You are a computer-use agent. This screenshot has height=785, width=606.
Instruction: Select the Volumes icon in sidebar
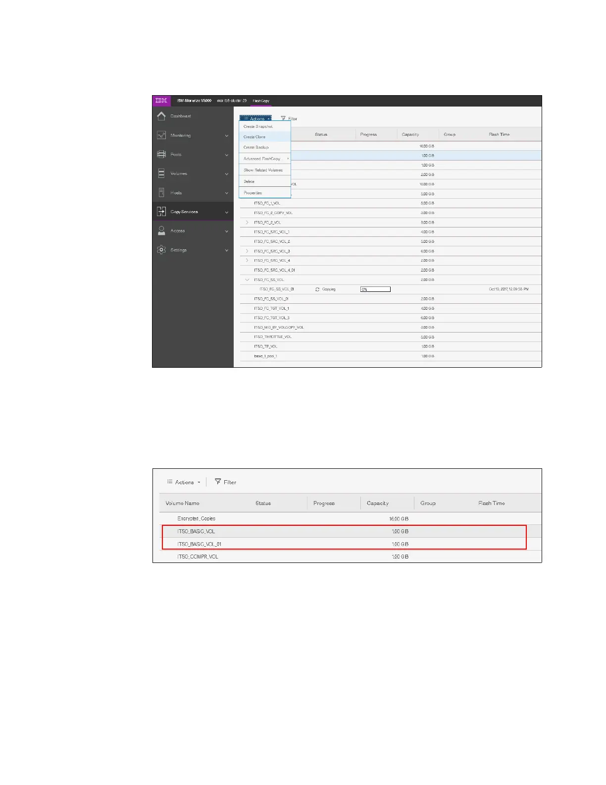[161, 173]
